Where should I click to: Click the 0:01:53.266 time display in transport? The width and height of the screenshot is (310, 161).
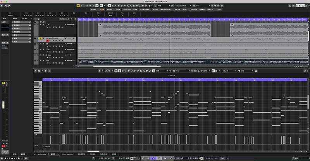click(x=193, y=158)
